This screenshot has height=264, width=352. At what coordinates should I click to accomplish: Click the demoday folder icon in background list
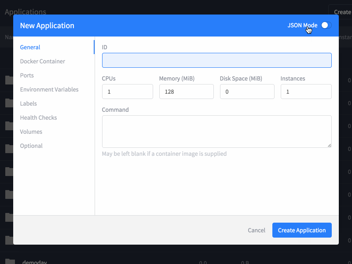[10, 261]
